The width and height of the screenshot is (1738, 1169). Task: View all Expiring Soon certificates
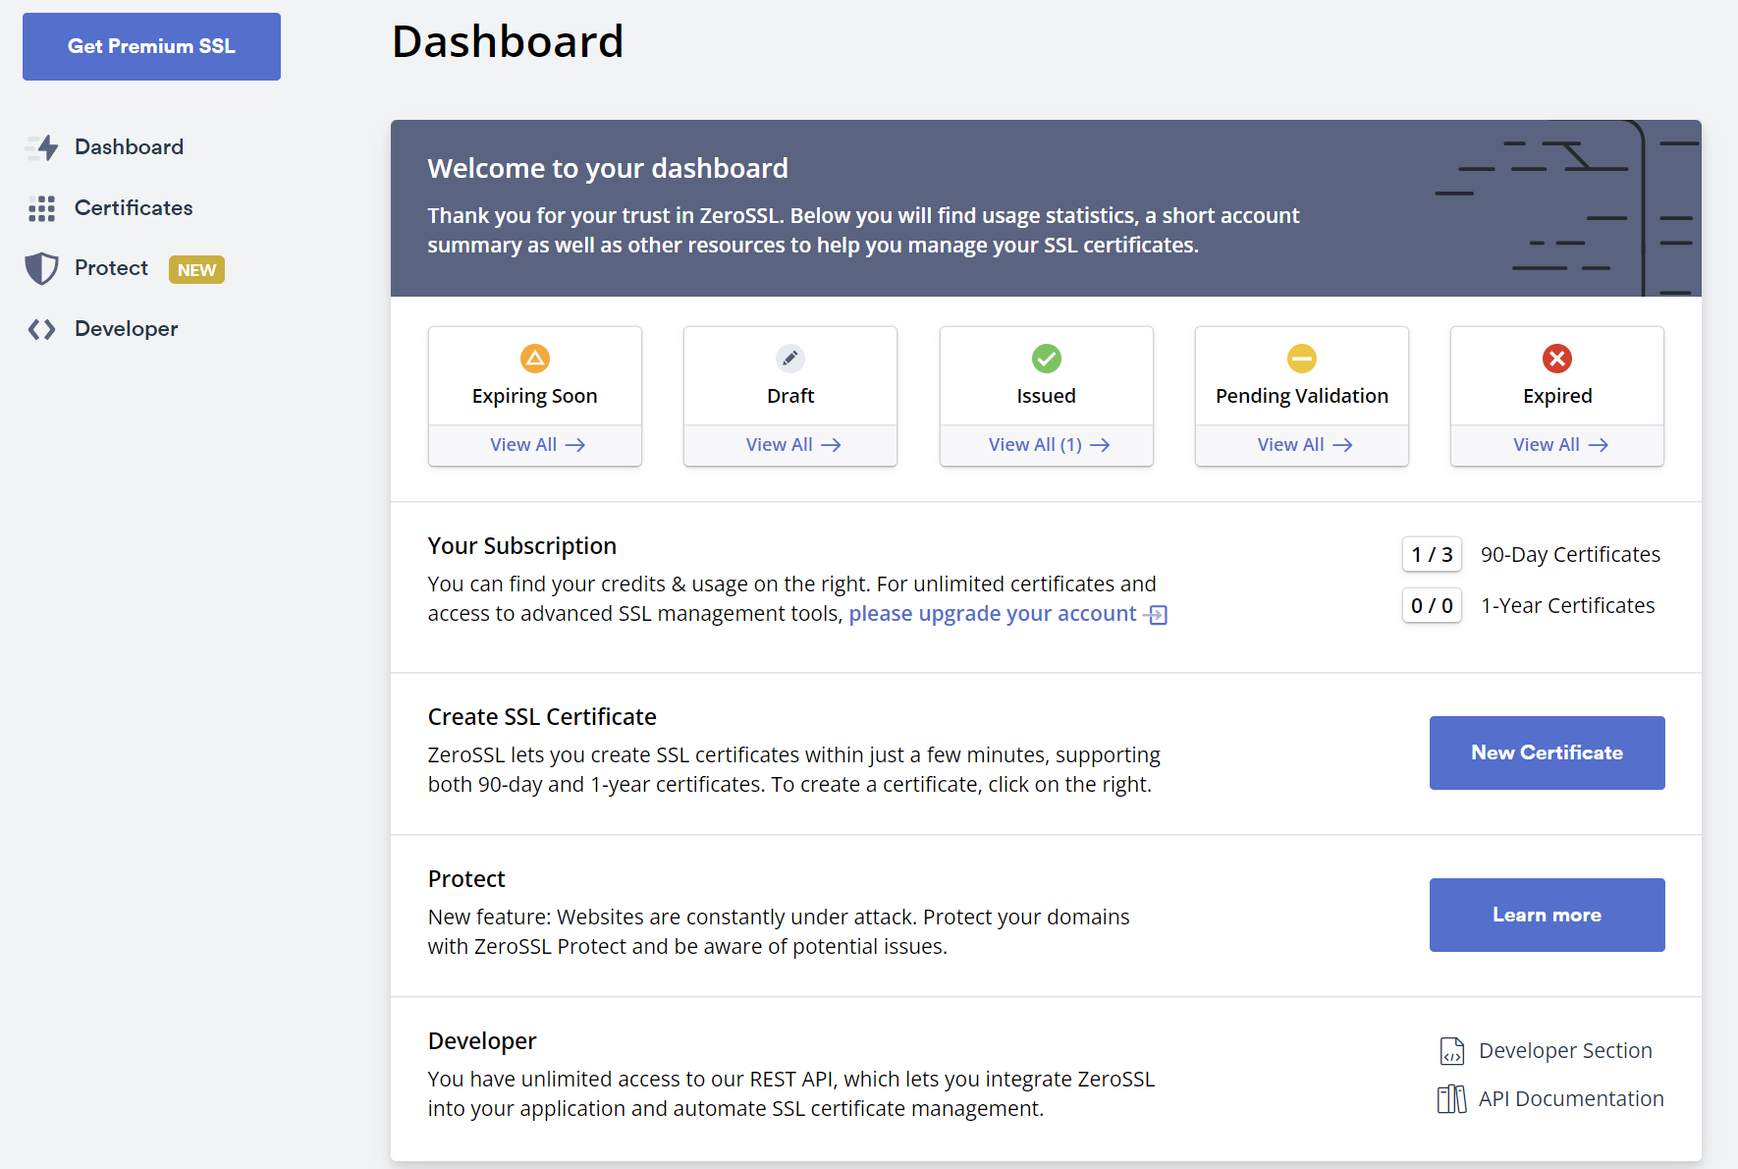pyautogui.click(x=535, y=445)
